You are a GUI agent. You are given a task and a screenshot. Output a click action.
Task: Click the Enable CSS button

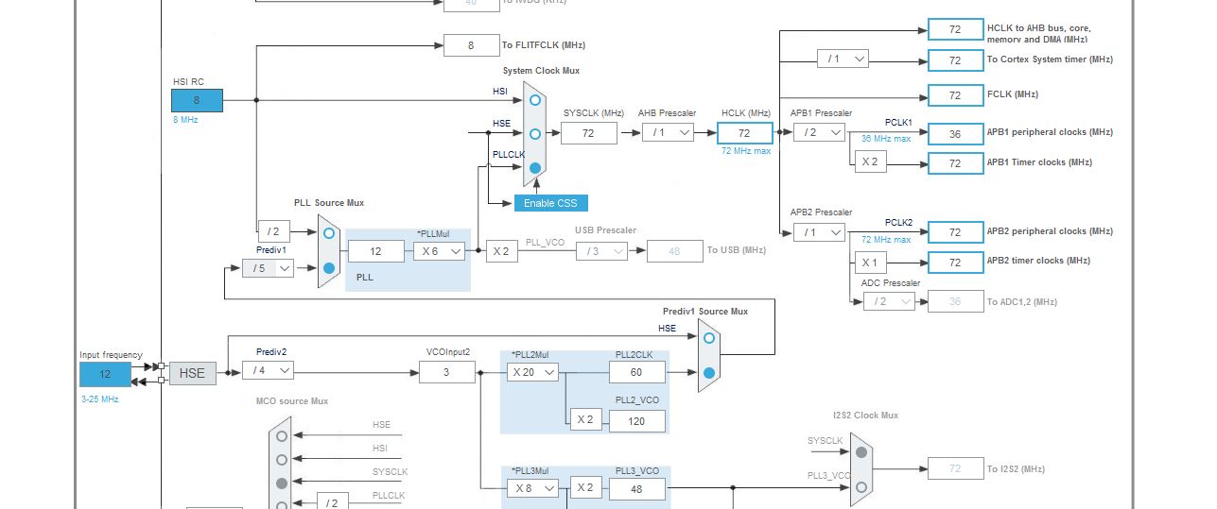[x=551, y=203]
